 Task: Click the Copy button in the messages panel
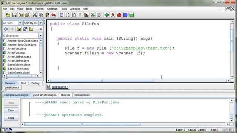[x=11, y=118]
